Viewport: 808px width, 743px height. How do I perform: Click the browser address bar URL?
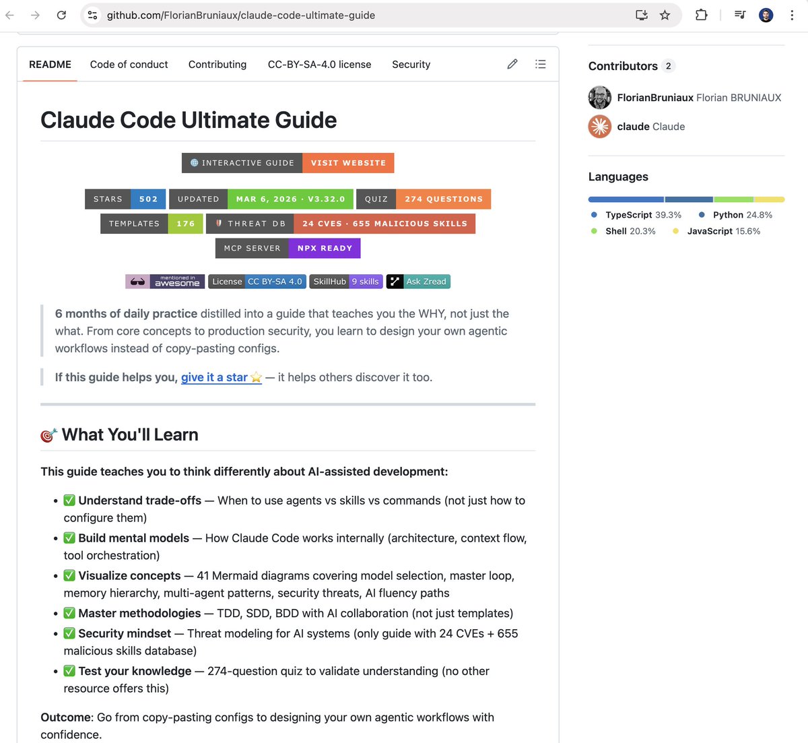point(241,15)
